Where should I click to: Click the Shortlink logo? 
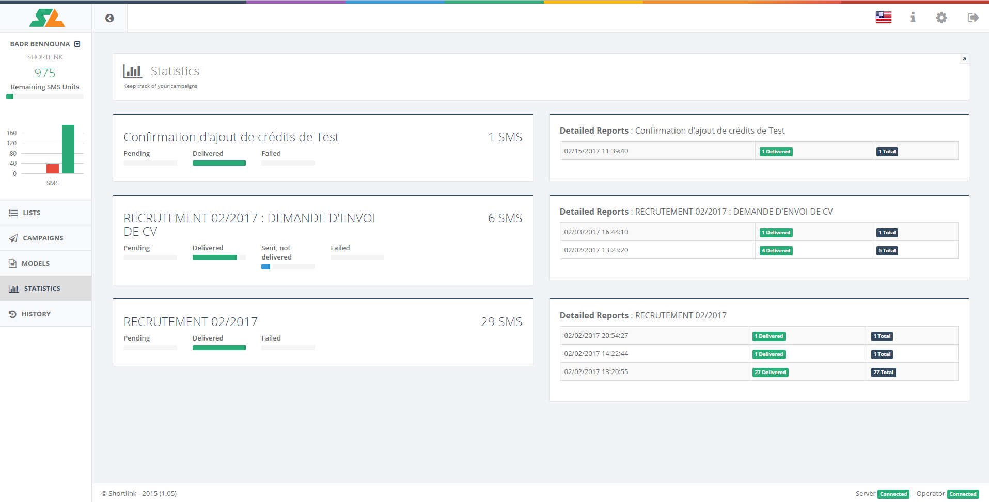[46, 18]
